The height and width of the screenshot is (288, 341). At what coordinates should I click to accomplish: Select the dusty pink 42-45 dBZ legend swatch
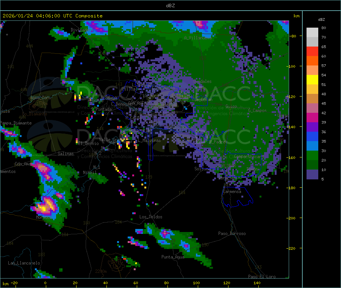pos(312,108)
